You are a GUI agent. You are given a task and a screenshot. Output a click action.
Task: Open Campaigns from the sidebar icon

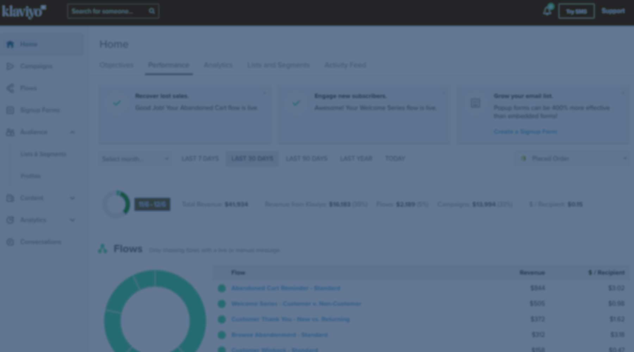pyautogui.click(x=10, y=66)
